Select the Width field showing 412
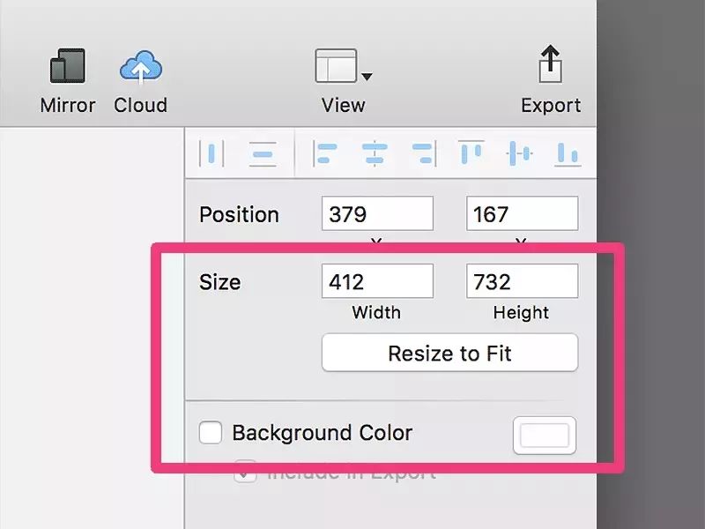 click(x=377, y=282)
